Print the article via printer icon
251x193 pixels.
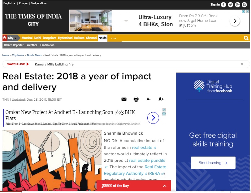point(136,99)
